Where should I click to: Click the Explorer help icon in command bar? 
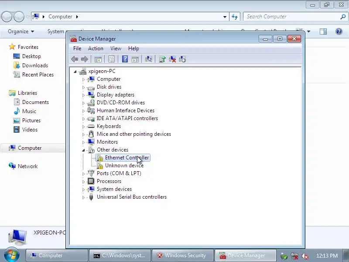pyautogui.click(x=339, y=31)
